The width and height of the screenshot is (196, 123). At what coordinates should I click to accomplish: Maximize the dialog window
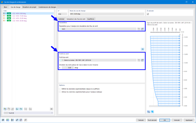pyautogui.click(x=187, y=2)
